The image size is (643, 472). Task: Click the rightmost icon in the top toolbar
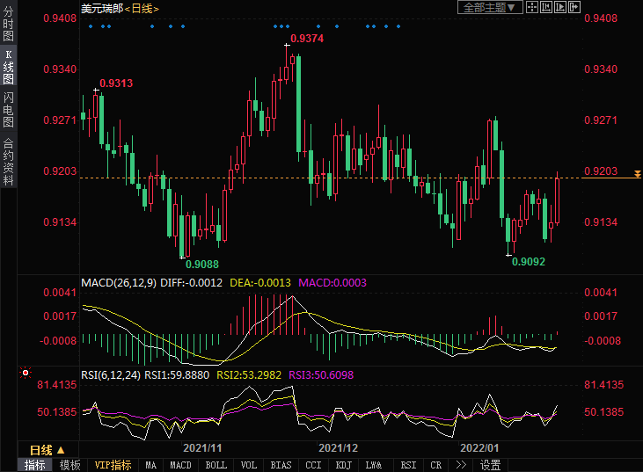click(x=574, y=7)
